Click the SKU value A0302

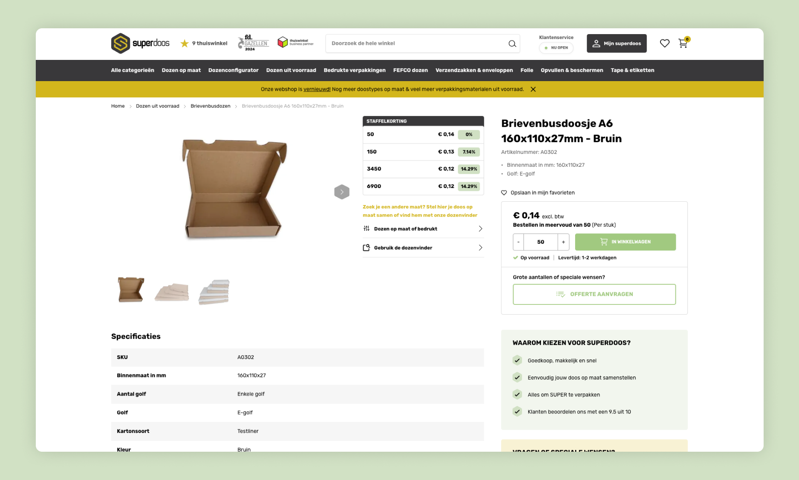tap(246, 357)
